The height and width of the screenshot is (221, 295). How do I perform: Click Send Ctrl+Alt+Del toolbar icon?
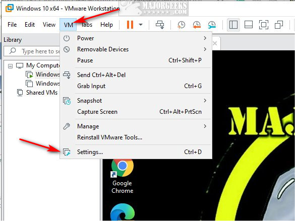click(160, 25)
